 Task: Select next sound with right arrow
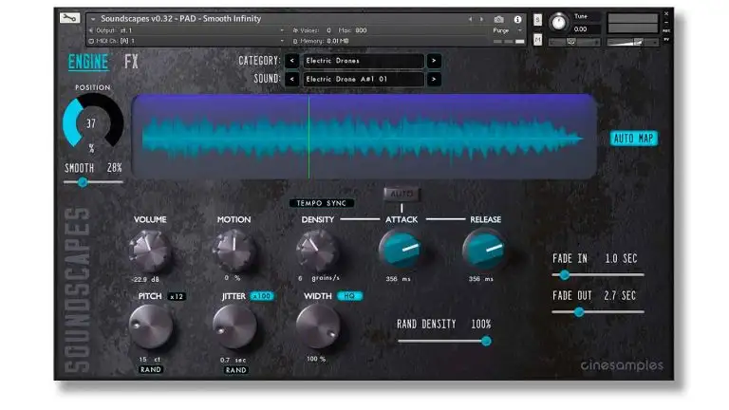[x=434, y=79]
